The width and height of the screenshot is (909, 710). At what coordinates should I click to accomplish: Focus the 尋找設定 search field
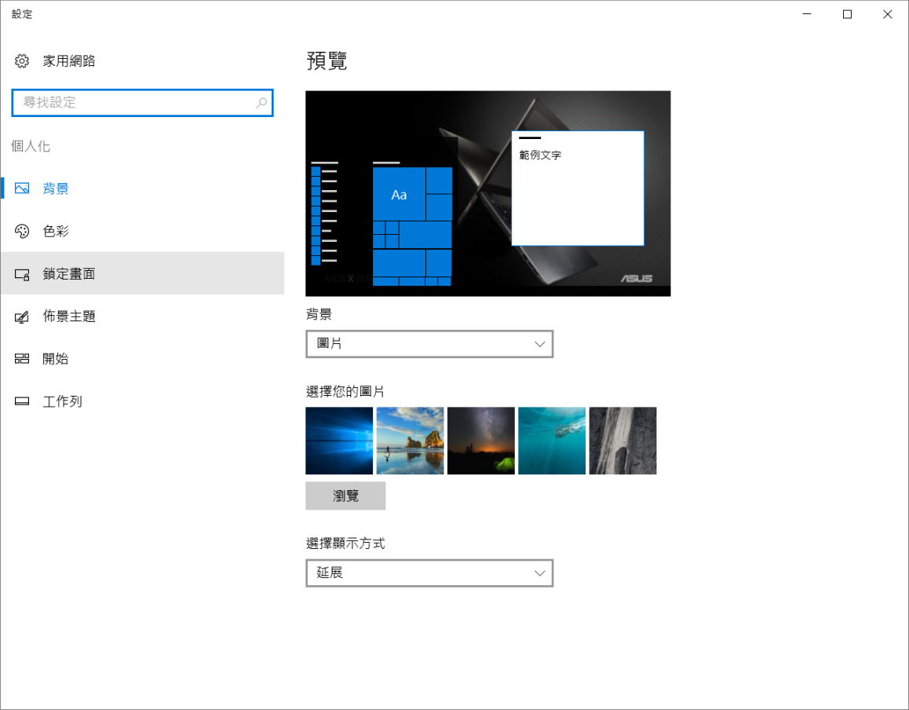pos(133,103)
